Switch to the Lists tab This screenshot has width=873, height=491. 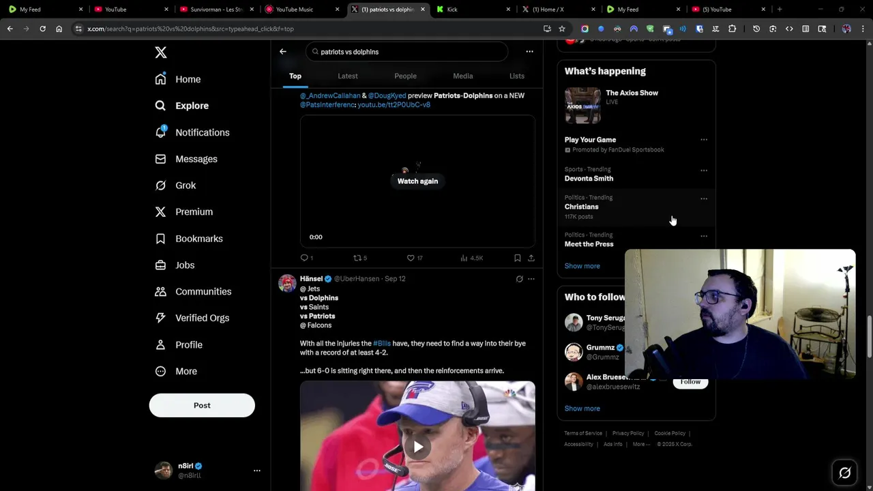(517, 76)
